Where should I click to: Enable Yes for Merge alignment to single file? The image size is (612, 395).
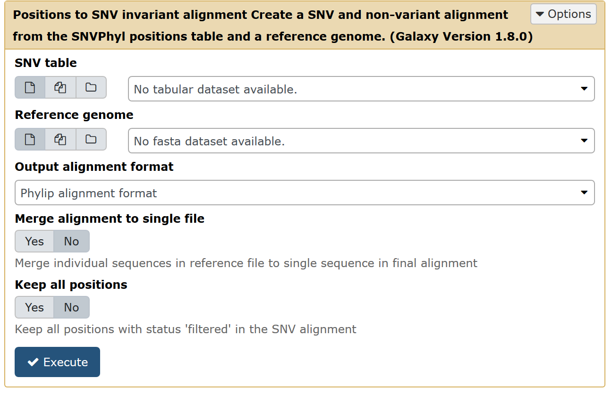pos(34,241)
